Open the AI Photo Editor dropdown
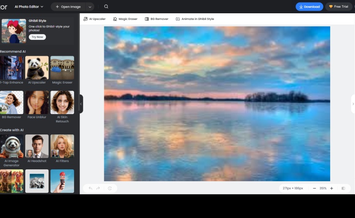This screenshot has height=218, width=355. pyautogui.click(x=29, y=7)
